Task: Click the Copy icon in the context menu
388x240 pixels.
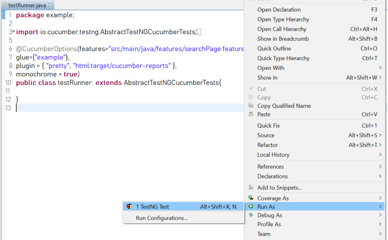Action: tap(251, 97)
